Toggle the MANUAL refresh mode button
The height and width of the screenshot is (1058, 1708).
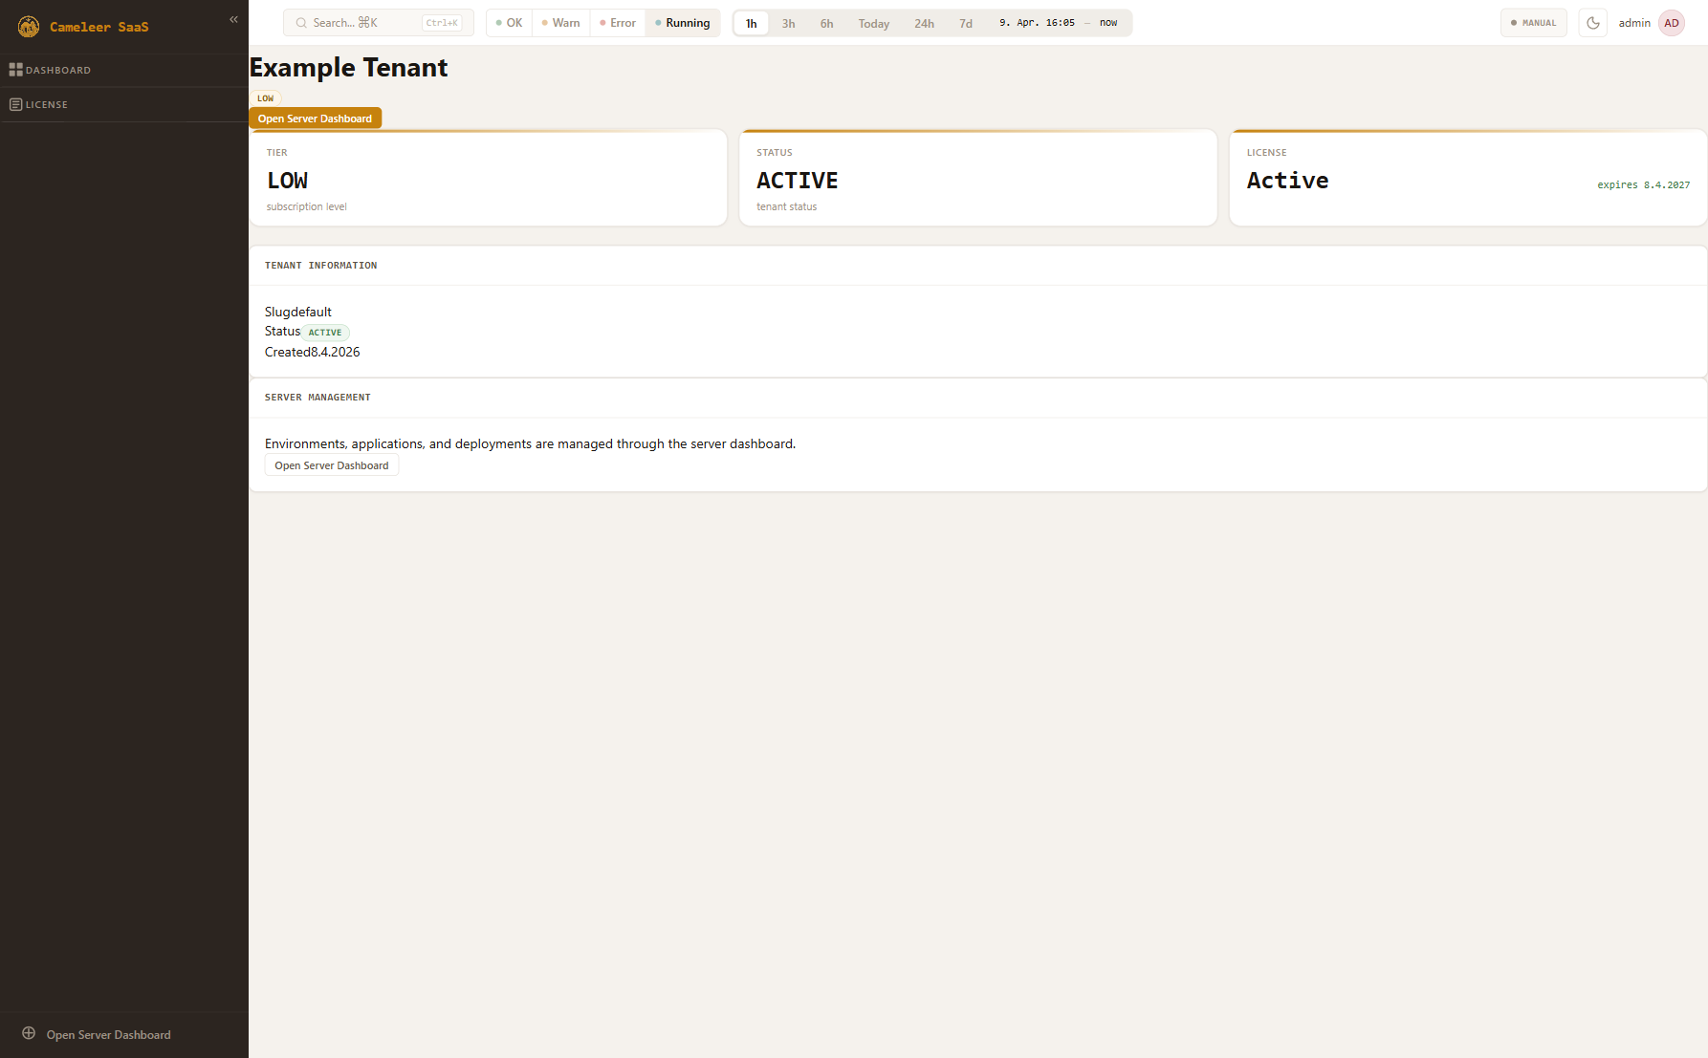[1533, 23]
